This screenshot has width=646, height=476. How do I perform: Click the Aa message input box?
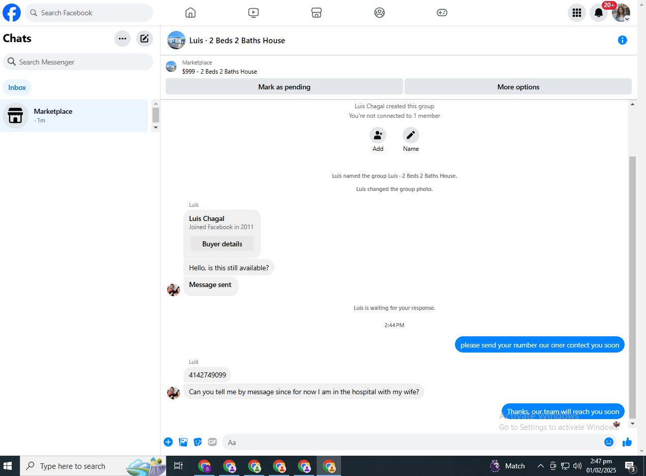click(412, 442)
